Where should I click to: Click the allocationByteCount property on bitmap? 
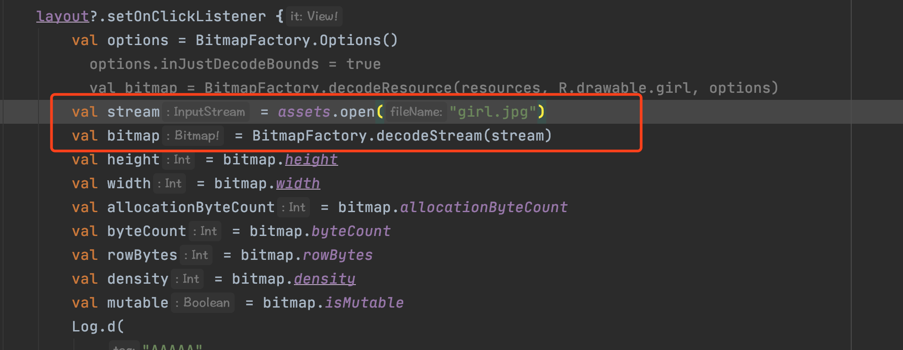coord(484,207)
